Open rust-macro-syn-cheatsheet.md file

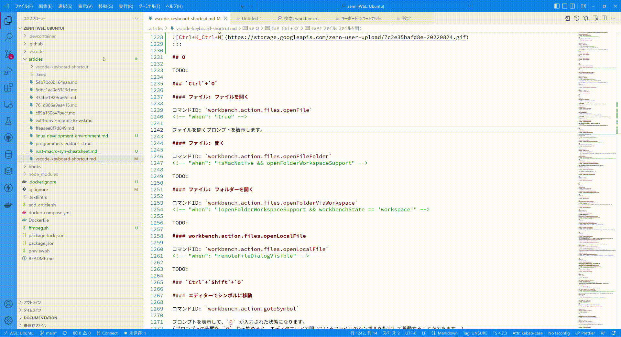click(x=66, y=151)
